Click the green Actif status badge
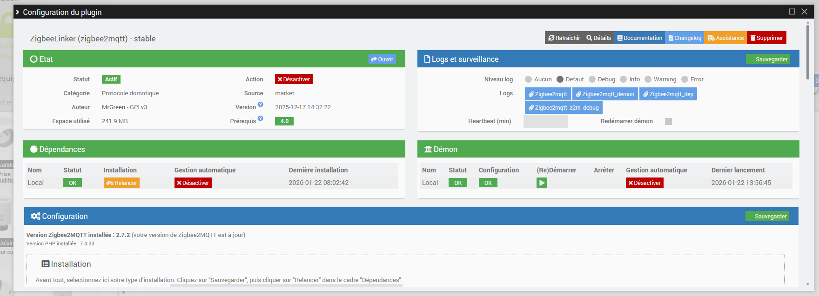Image resolution: width=819 pixels, height=296 pixels. pyautogui.click(x=111, y=79)
